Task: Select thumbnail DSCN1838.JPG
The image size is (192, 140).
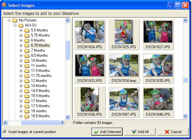Action: pyautogui.click(x=90, y=102)
